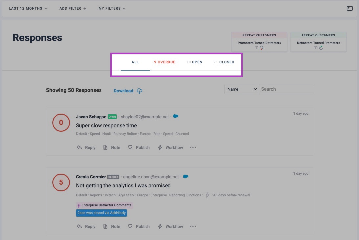
Task: Open the display mode monitor icon
Action: 349,9
